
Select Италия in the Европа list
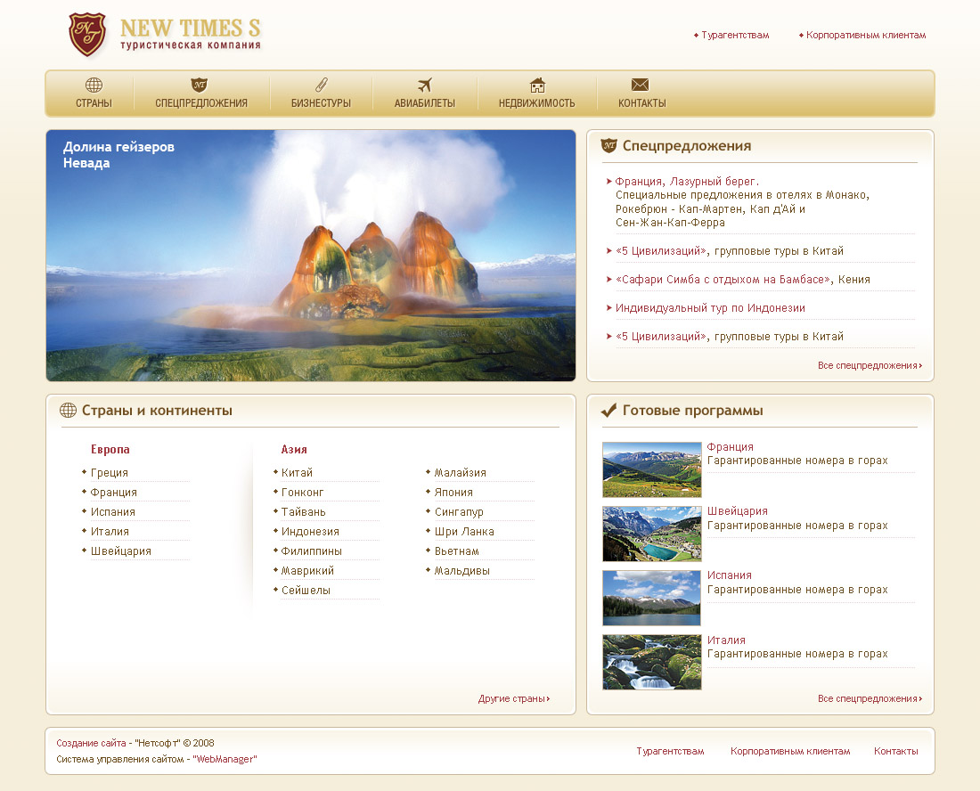110,532
